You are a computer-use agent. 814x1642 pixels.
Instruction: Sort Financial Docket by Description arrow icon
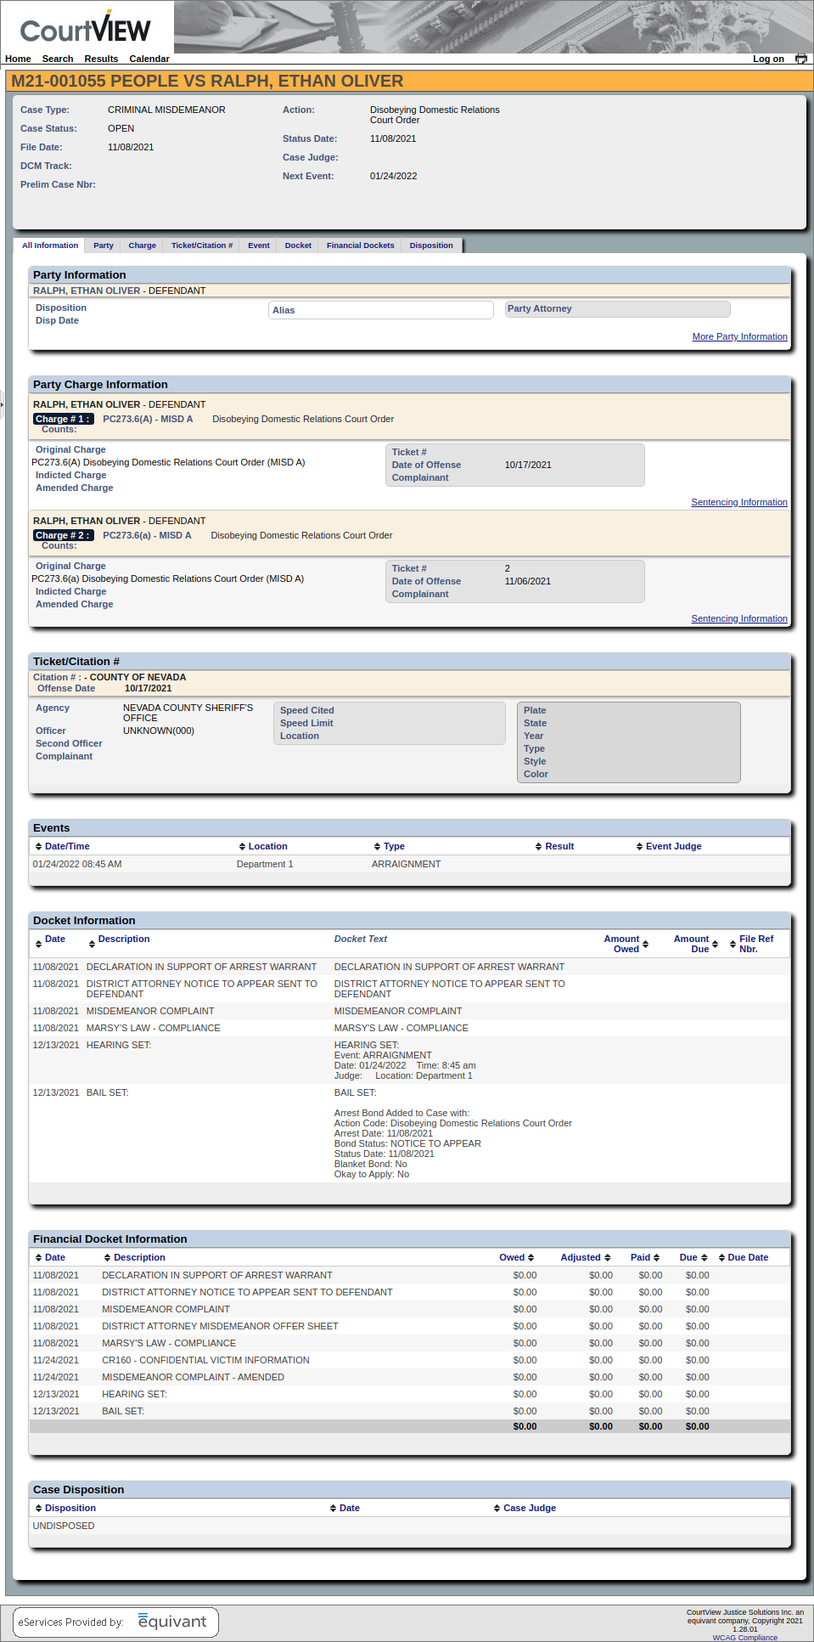point(107,1258)
